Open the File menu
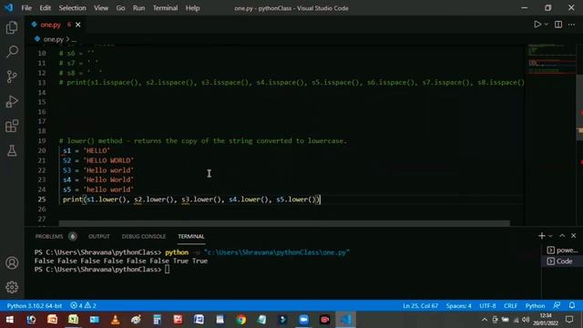583x328 pixels. [x=26, y=8]
